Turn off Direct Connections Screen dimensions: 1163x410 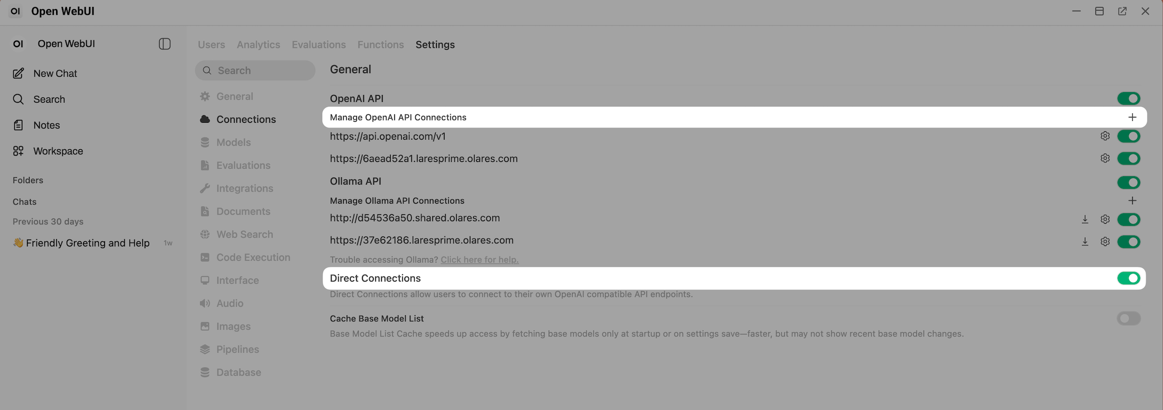1129,278
